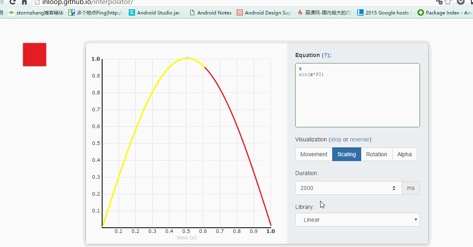The height and width of the screenshot is (247, 473).
Task: Stop the visualization animation
Action: [x=336, y=139]
